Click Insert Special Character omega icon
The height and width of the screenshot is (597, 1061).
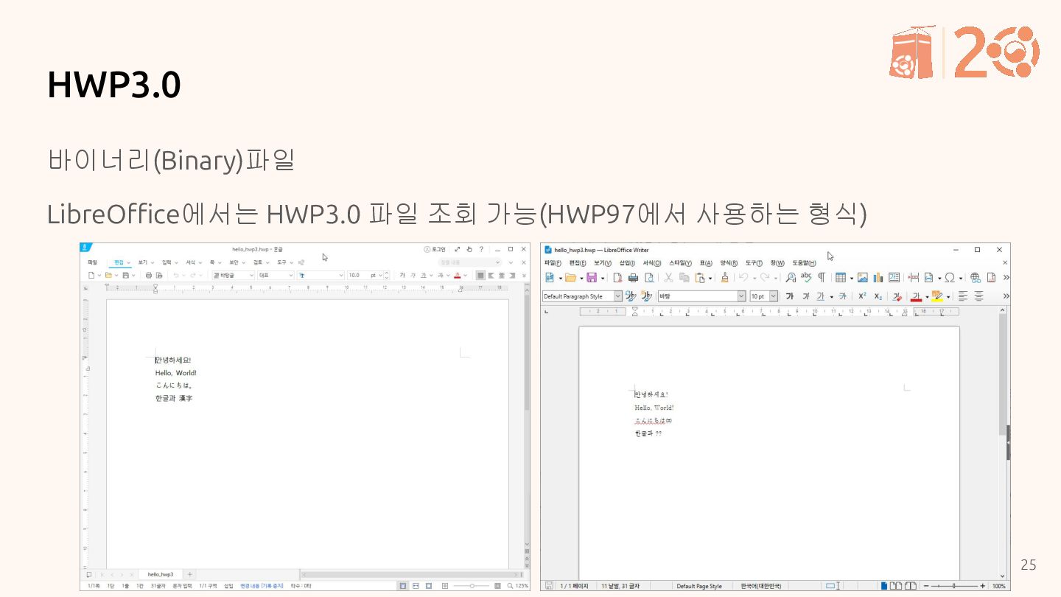pos(950,278)
